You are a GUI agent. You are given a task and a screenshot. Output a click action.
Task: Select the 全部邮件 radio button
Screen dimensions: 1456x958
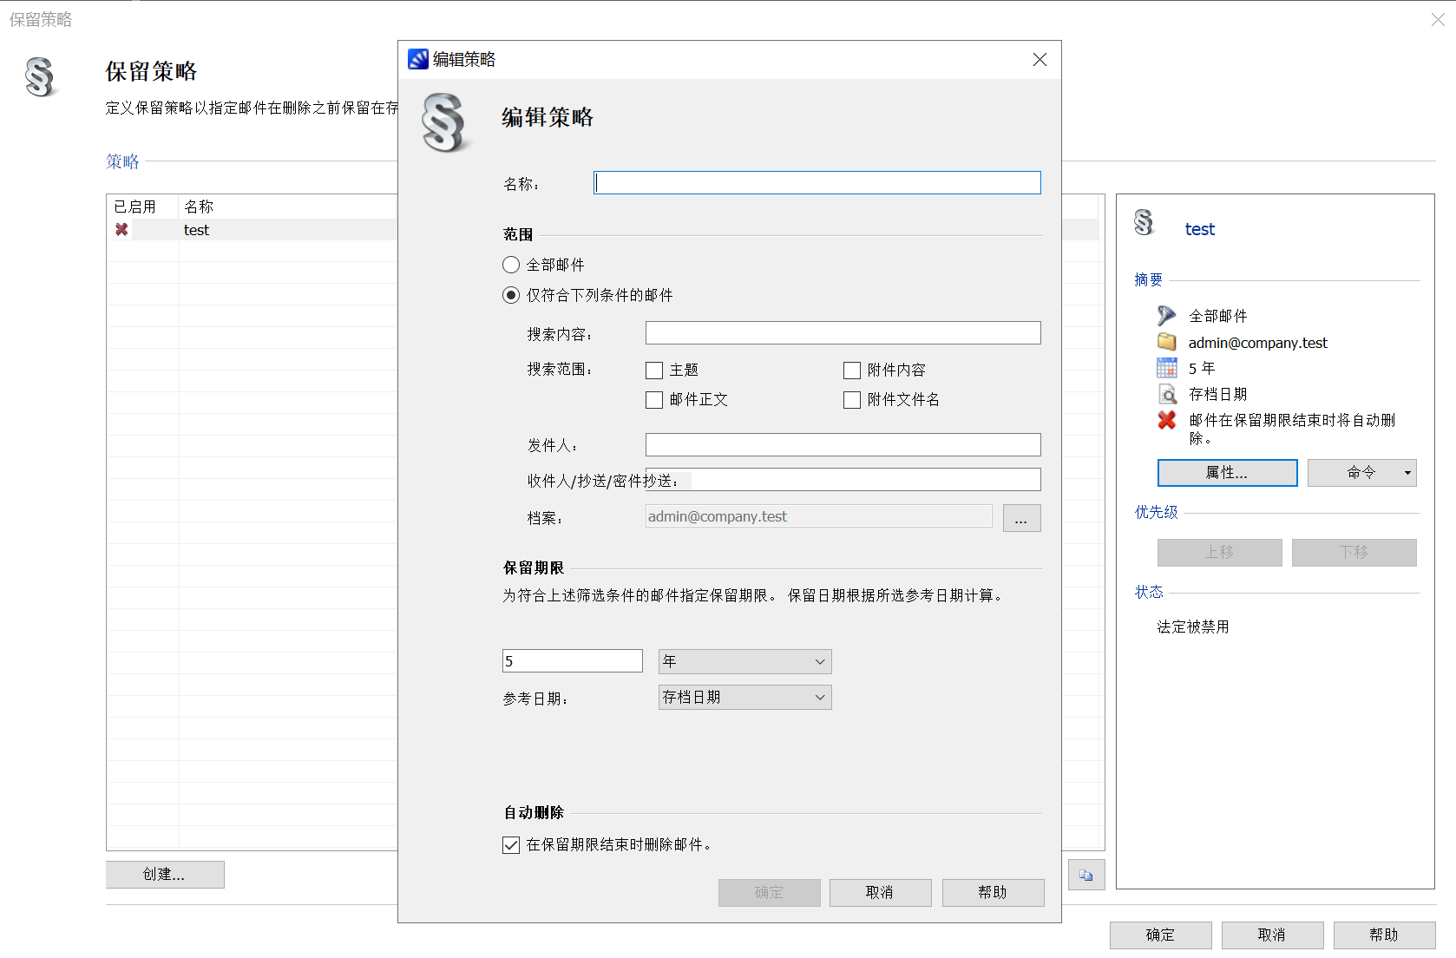511,265
